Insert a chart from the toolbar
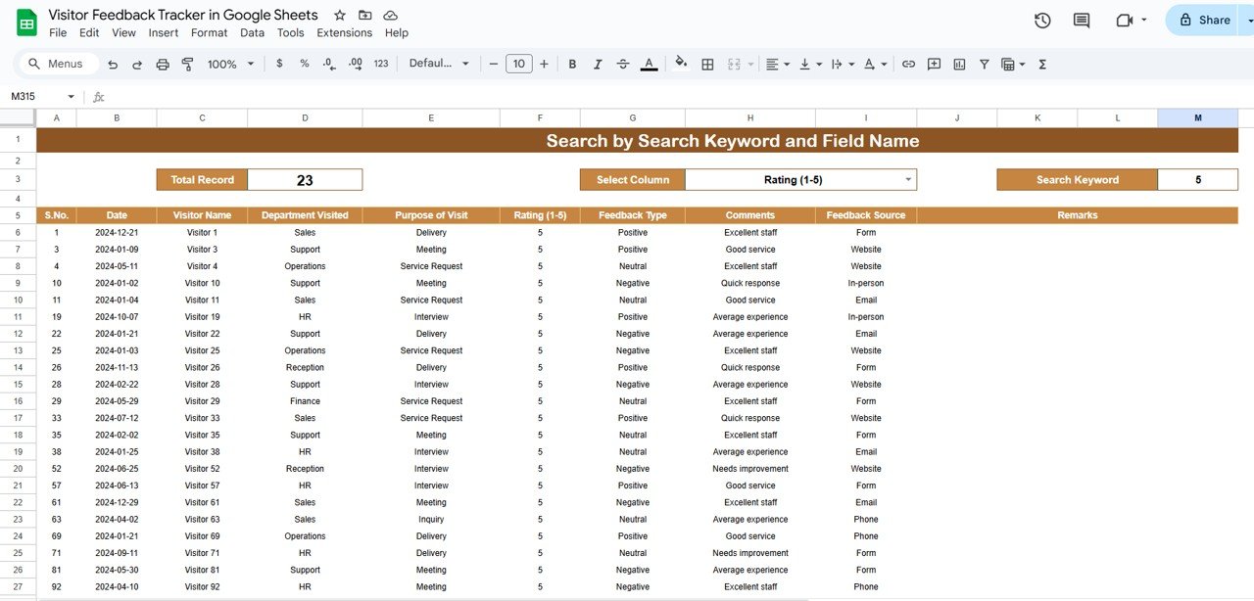Screen dimensions: 1254x601 click(x=958, y=64)
